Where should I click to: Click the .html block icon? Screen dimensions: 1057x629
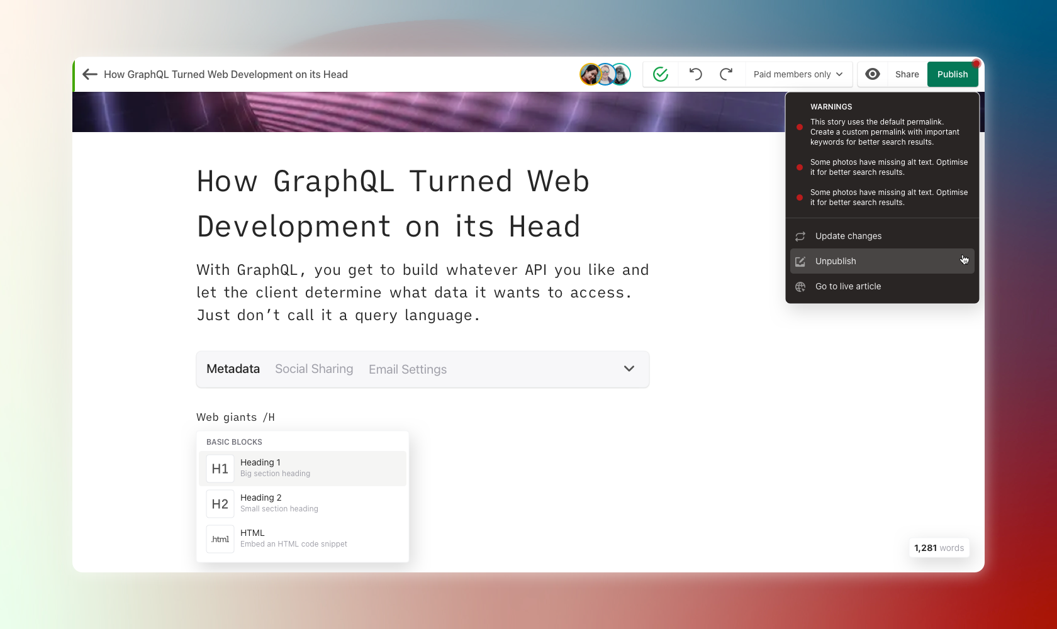pos(220,539)
